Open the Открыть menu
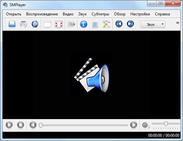Viewport: 183px width, 141px height. point(13,14)
